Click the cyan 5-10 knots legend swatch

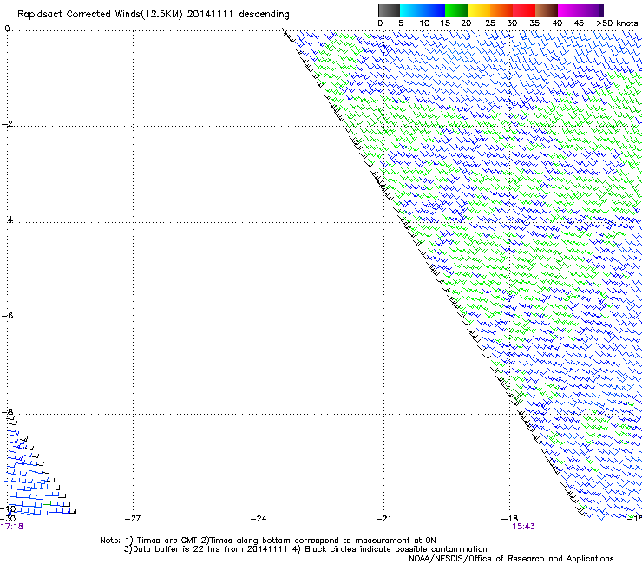tap(411, 10)
